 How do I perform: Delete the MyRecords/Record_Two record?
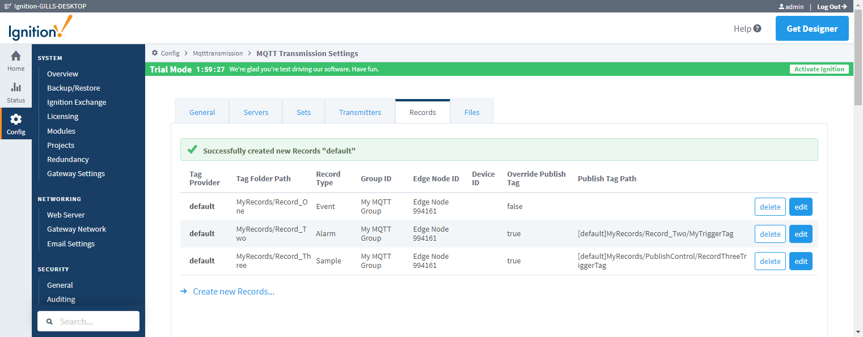pos(770,234)
